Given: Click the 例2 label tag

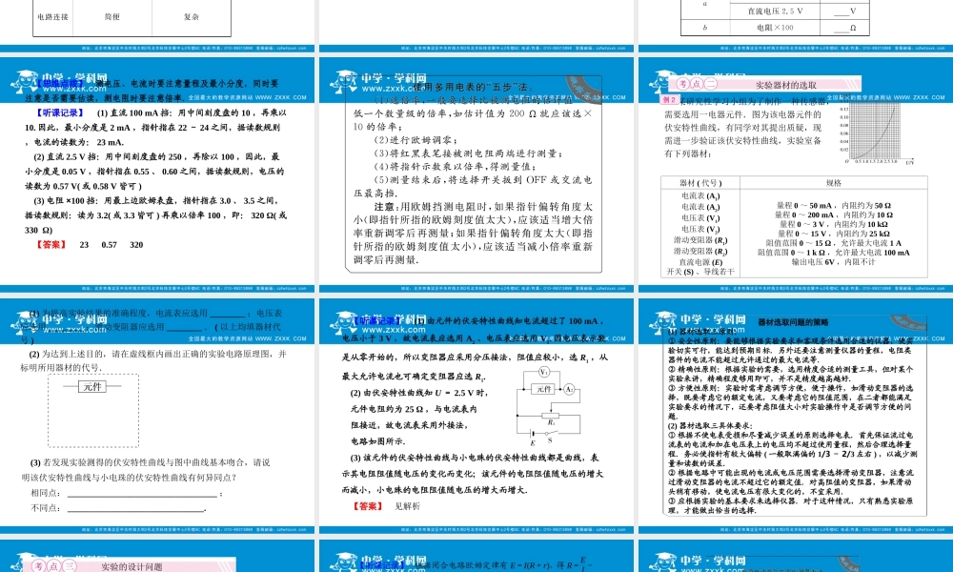Looking at the screenshot, I should point(670,100).
